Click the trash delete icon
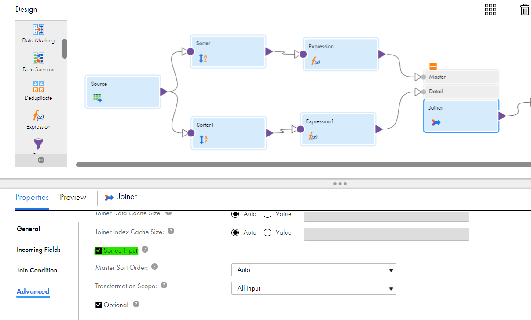Screen dimensions: 531x320 pyautogui.click(x=524, y=10)
